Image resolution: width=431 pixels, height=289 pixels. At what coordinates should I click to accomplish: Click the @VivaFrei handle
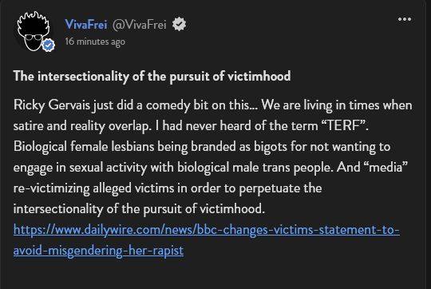point(140,25)
